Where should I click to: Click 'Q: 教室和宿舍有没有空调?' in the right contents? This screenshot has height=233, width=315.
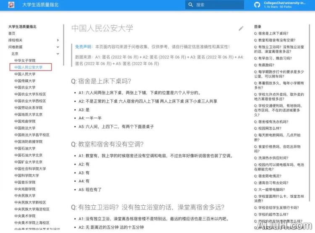pyautogui.click(x=277, y=40)
